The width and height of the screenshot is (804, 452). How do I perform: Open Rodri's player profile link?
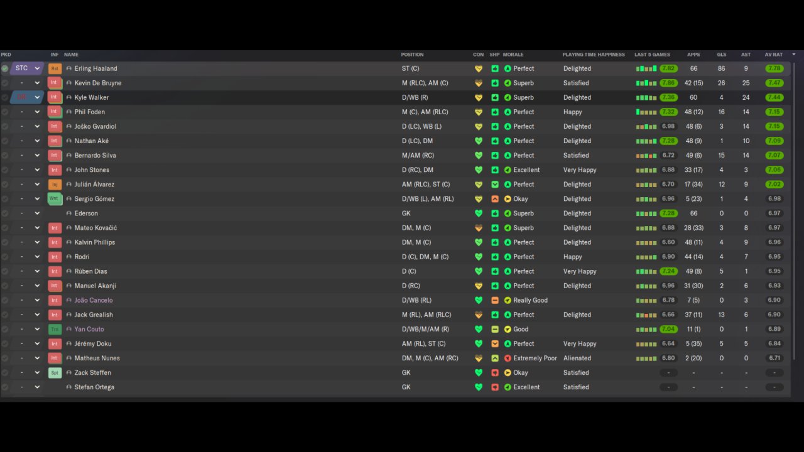(82, 257)
